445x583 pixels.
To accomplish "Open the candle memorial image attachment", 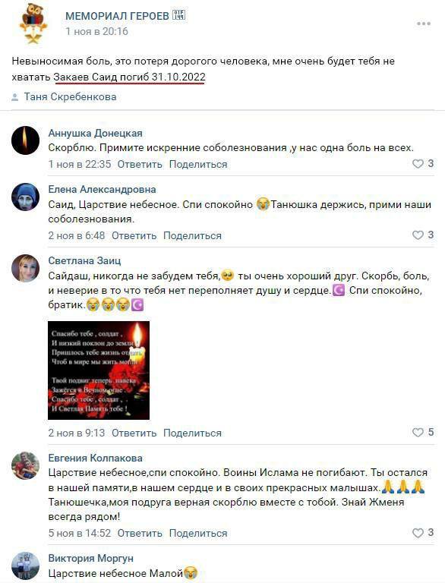I will (99, 370).
